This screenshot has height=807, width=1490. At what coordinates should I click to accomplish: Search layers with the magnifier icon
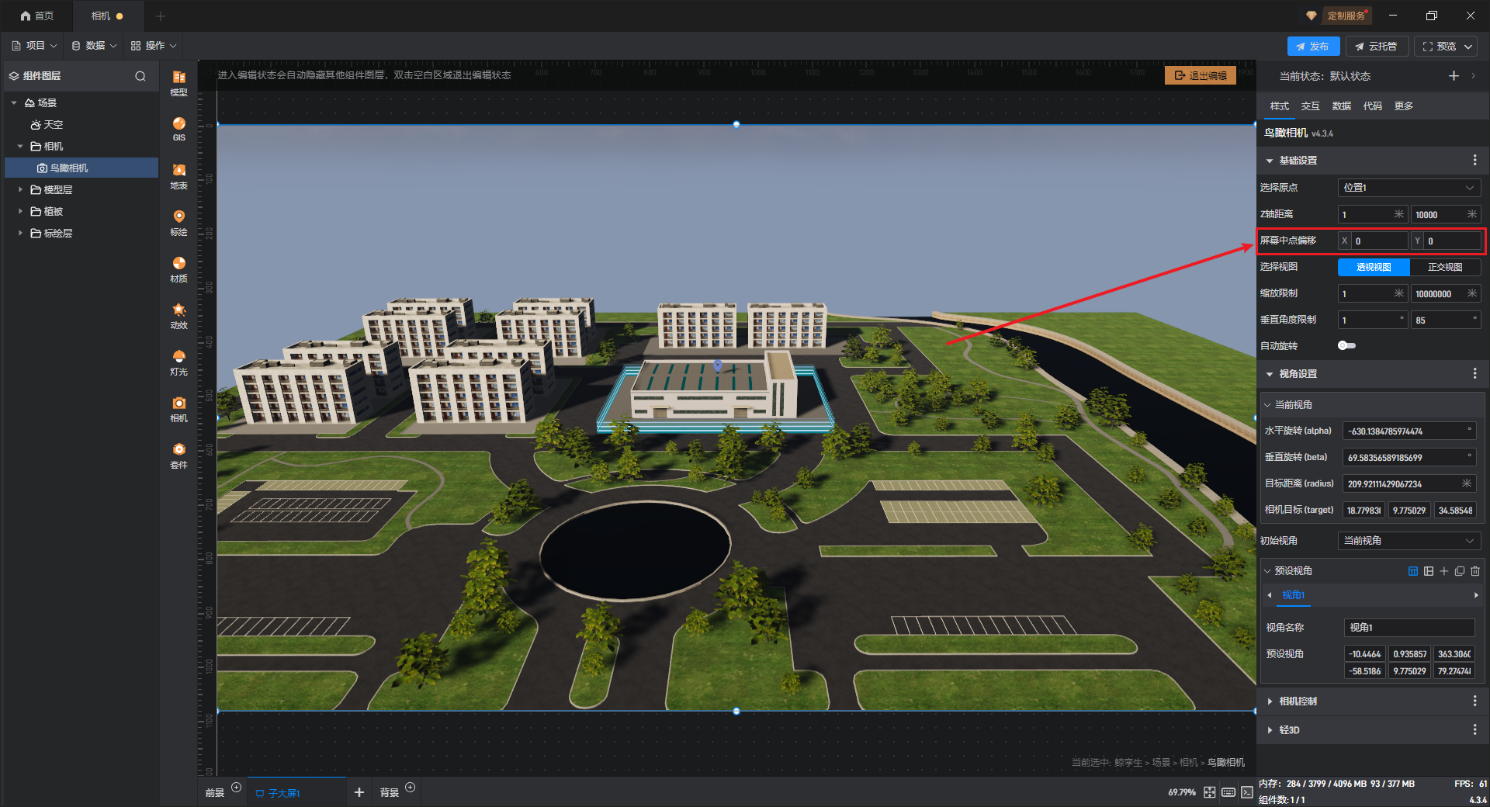pos(140,76)
